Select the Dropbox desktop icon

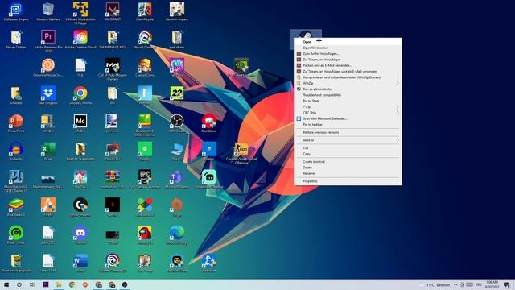48,95
